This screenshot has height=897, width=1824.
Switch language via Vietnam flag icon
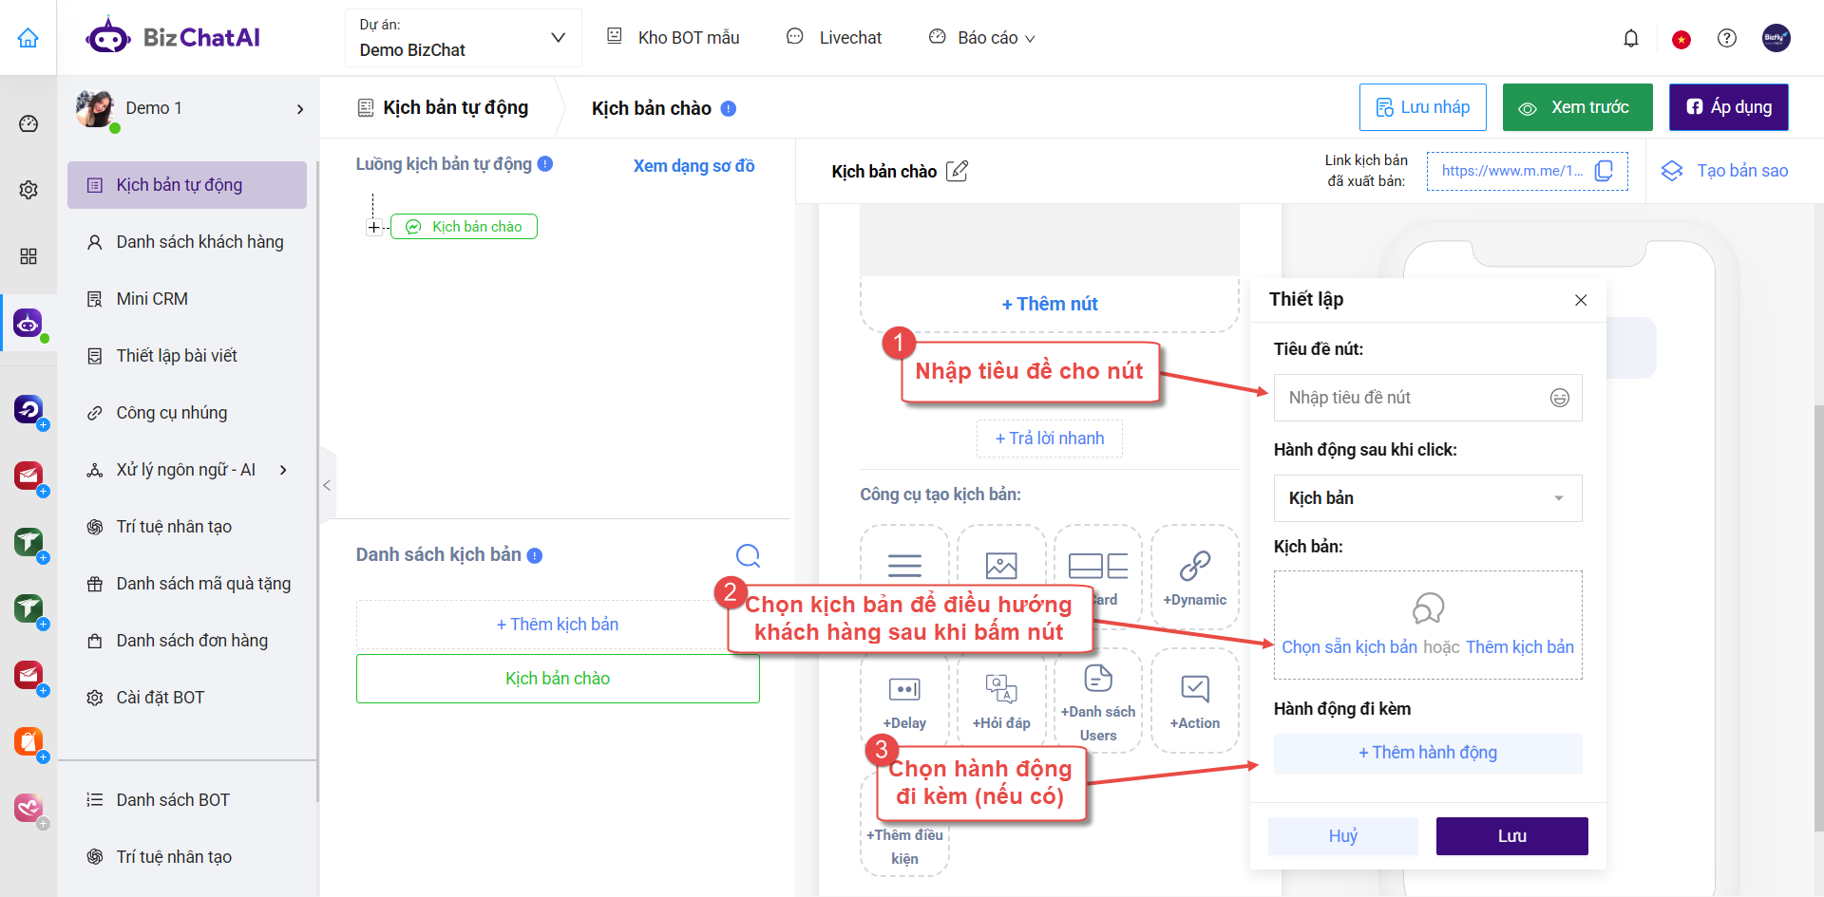1681,39
